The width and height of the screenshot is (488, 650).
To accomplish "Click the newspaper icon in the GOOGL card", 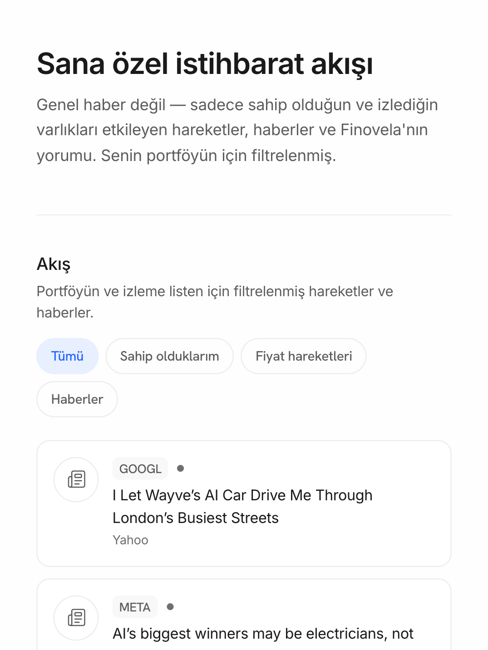I will point(76,479).
